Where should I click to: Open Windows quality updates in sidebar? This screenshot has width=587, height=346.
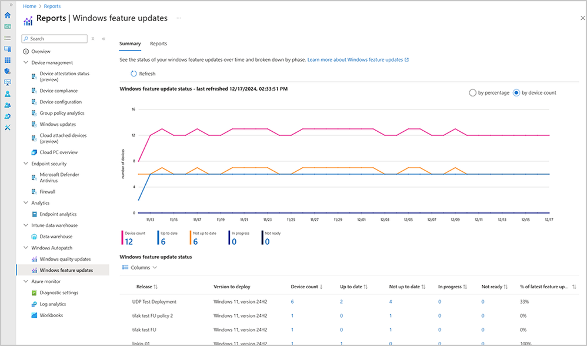point(65,259)
